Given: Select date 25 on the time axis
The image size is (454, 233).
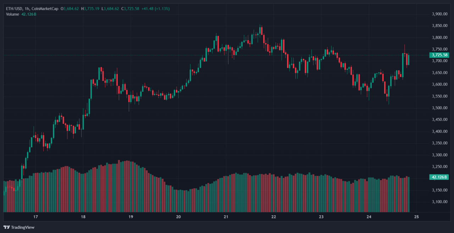Looking at the screenshot, I should point(416,217).
